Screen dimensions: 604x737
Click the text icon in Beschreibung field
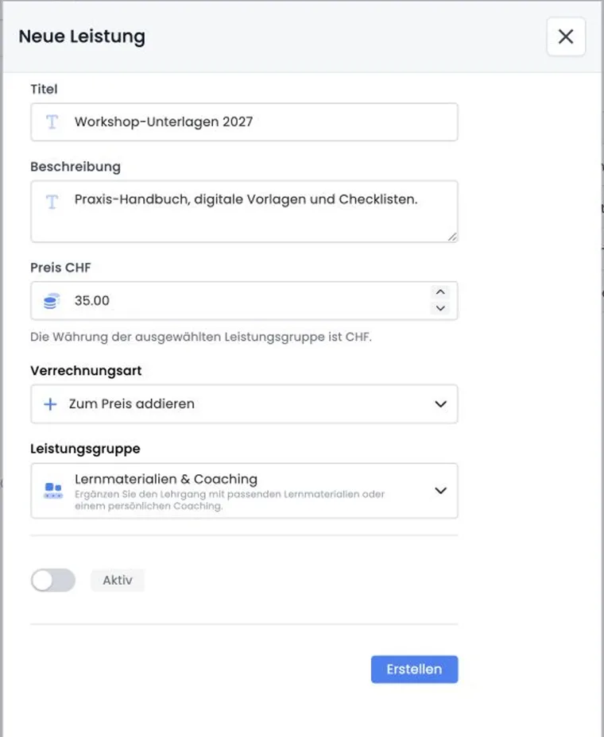(x=52, y=202)
